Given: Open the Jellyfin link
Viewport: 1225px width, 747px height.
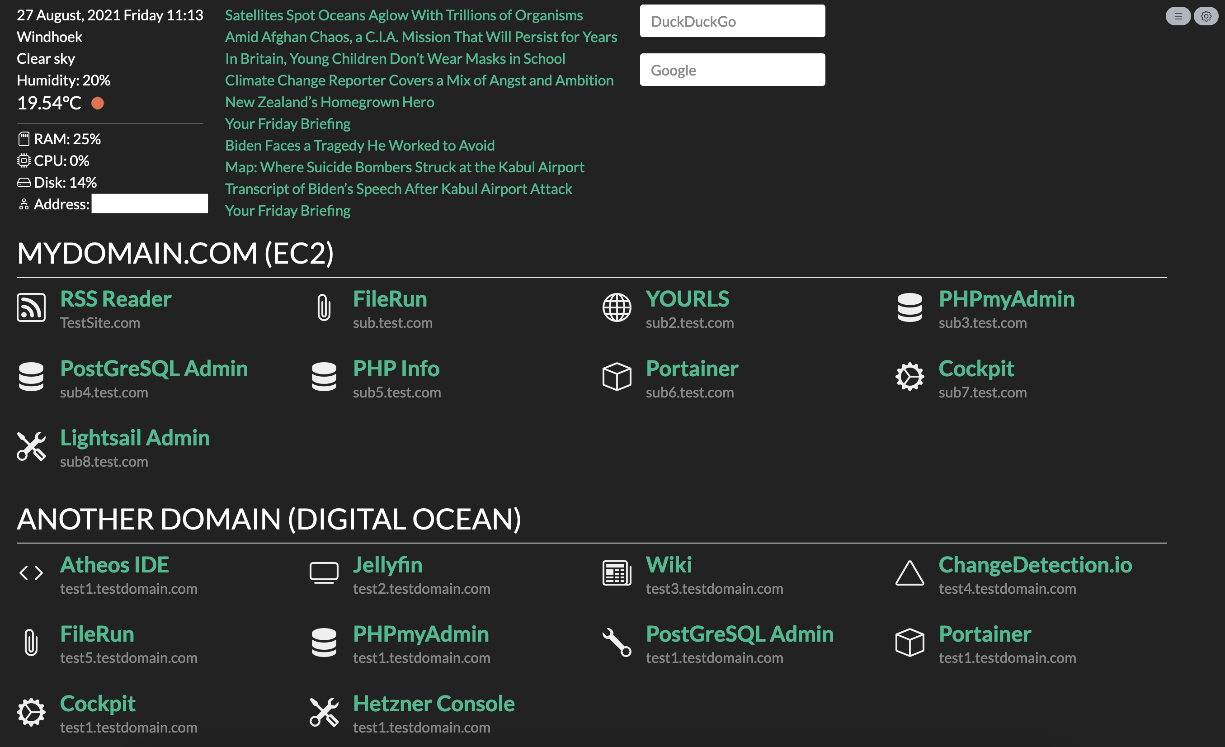Looking at the screenshot, I should (388, 565).
